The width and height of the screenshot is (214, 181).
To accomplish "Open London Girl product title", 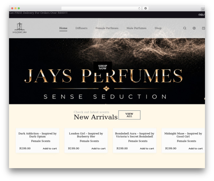I will coord(86,135).
